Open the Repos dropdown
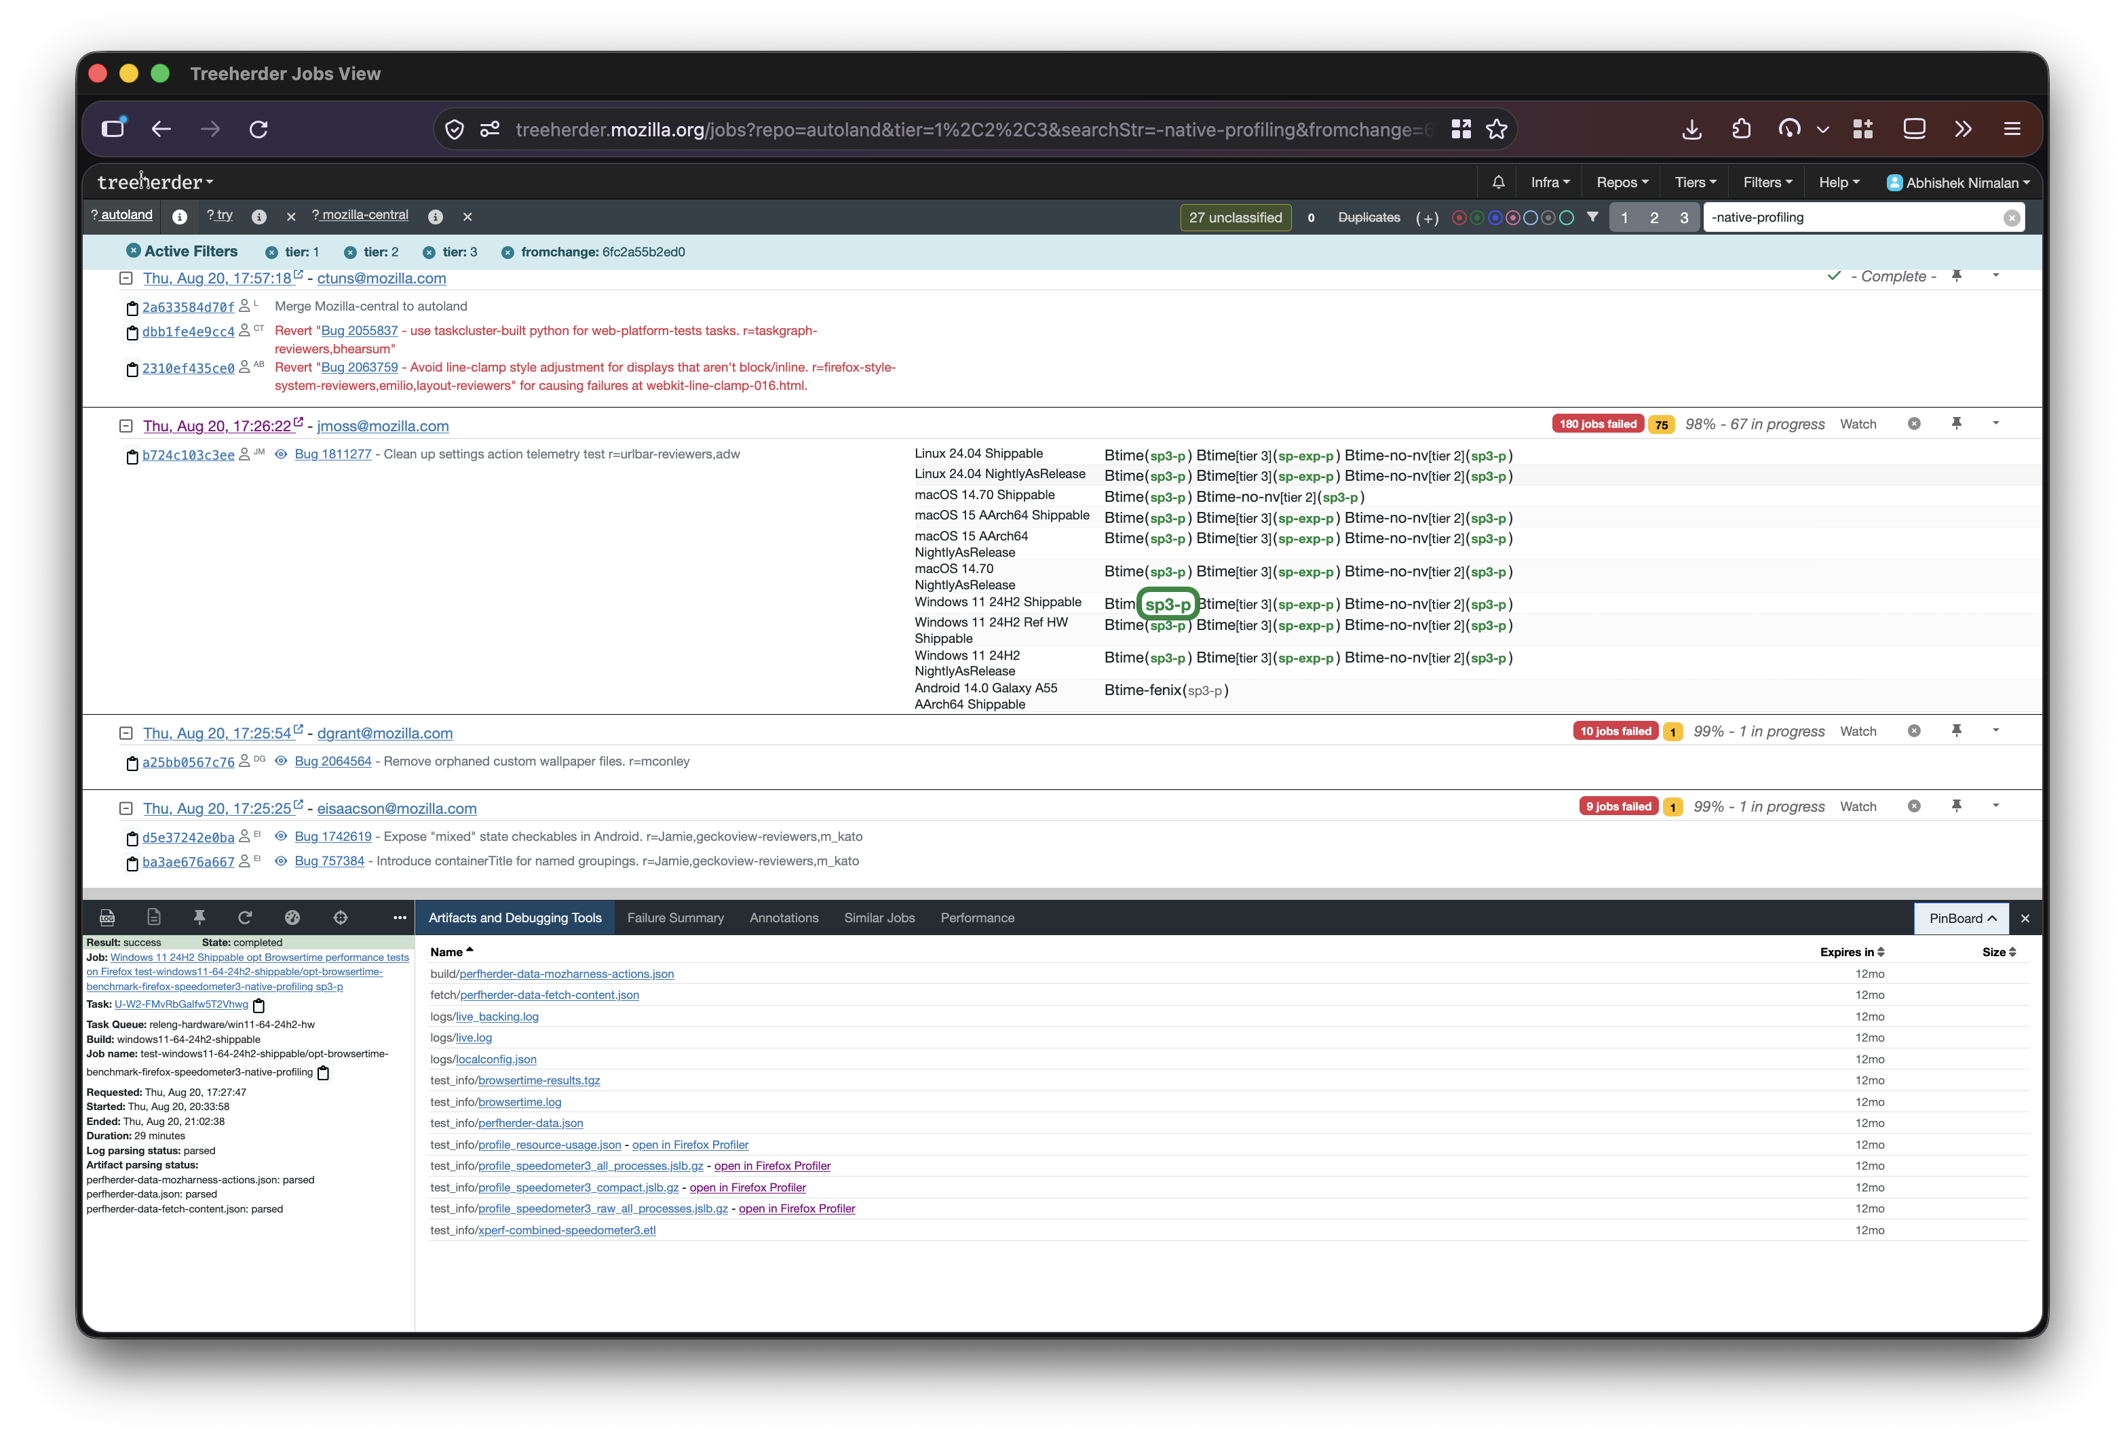 (1622, 182)
